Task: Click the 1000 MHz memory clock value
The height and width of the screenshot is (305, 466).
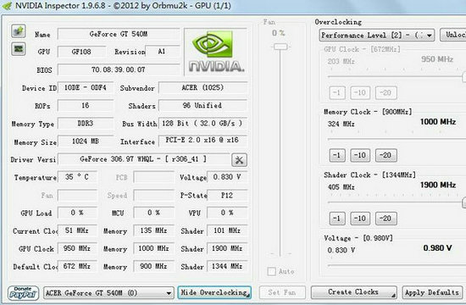Action: 438,122
